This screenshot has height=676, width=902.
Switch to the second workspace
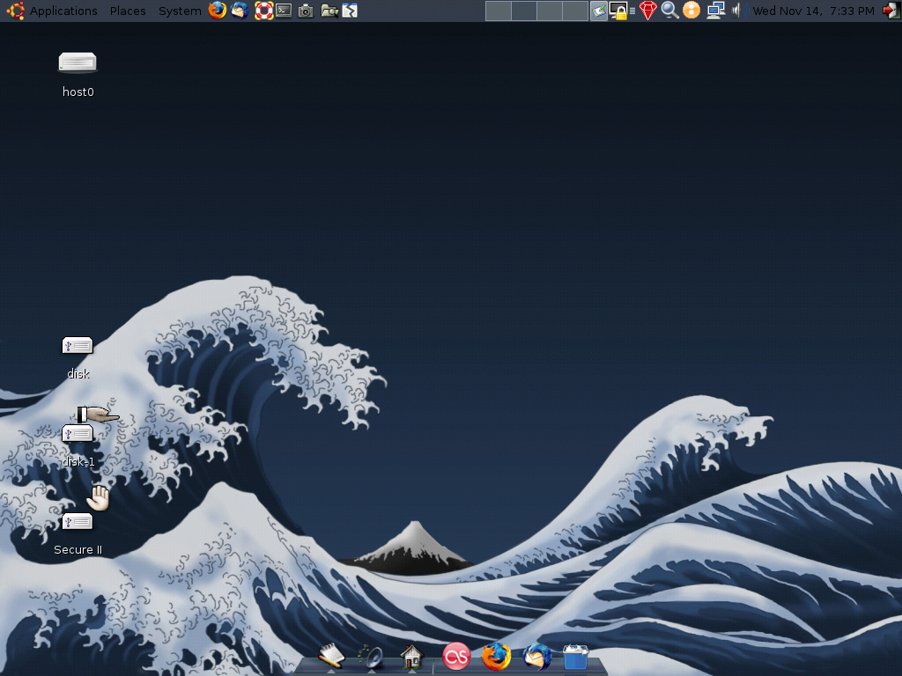[x=524, y=11]
